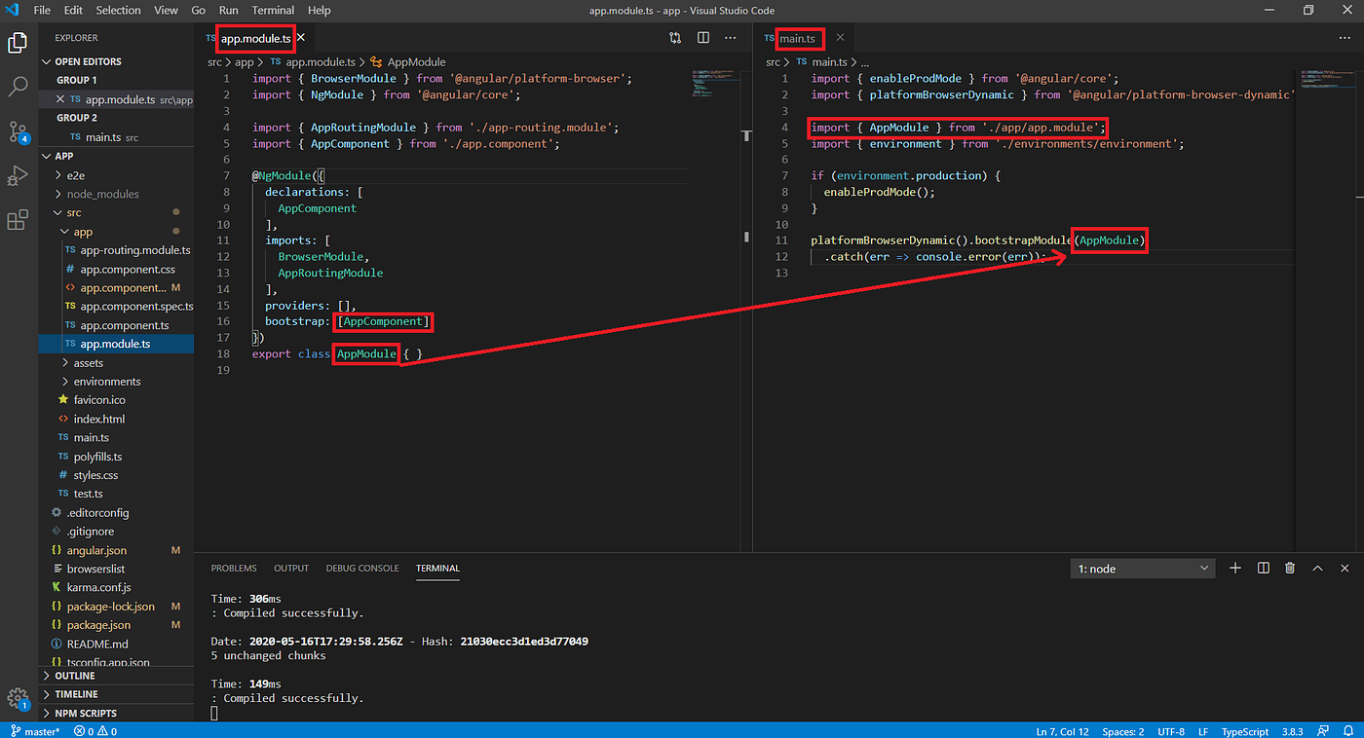Click the feedback smiley in the status bar
This screenshot has width=1364, height=738.
[1323, 731]
